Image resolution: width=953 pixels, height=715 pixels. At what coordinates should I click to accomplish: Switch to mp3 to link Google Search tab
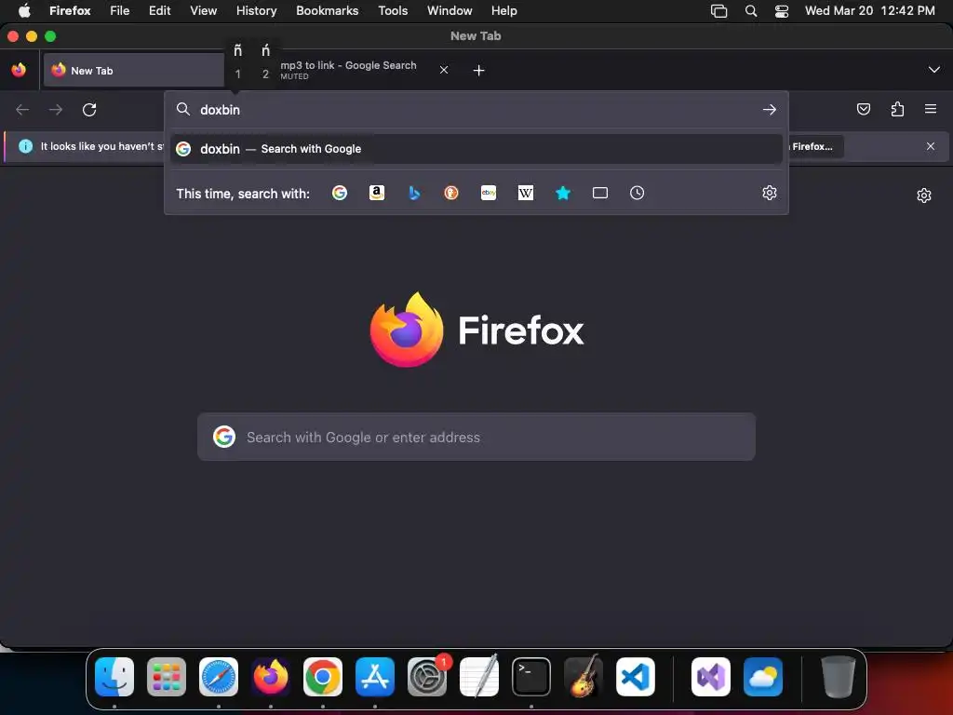[x=348, y=70]
